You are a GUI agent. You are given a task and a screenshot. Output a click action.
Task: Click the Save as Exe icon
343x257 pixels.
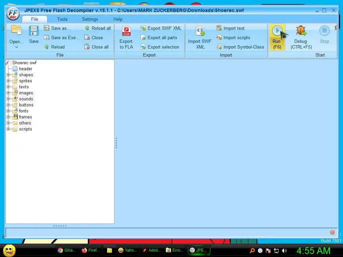point(46,37)
